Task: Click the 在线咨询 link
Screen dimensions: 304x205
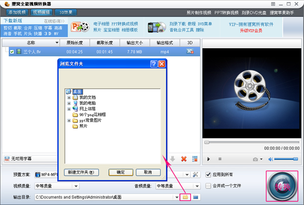Action: click(x=54, y=21)
